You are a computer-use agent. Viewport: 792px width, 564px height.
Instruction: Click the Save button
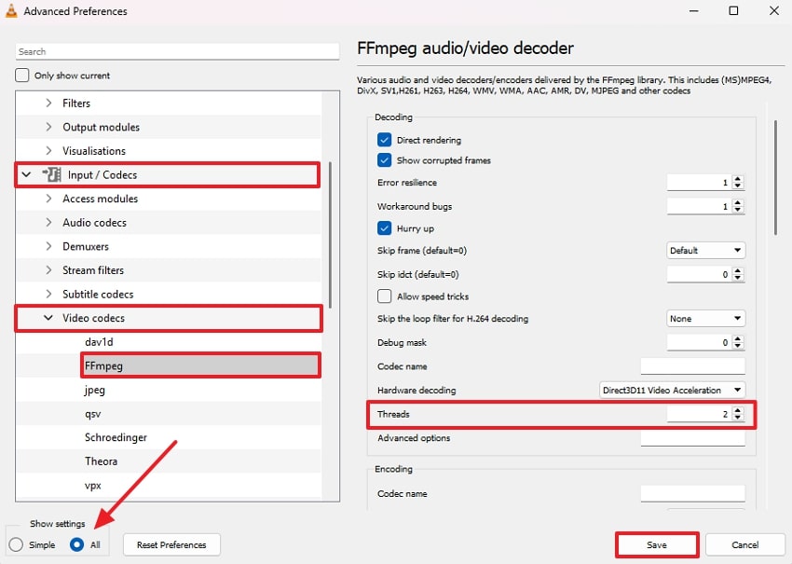coord(657,544)
